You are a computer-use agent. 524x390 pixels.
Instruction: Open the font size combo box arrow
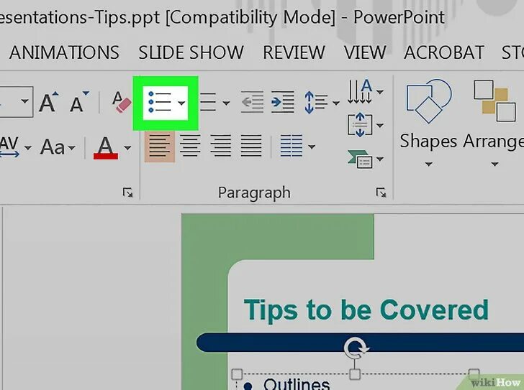24,101
